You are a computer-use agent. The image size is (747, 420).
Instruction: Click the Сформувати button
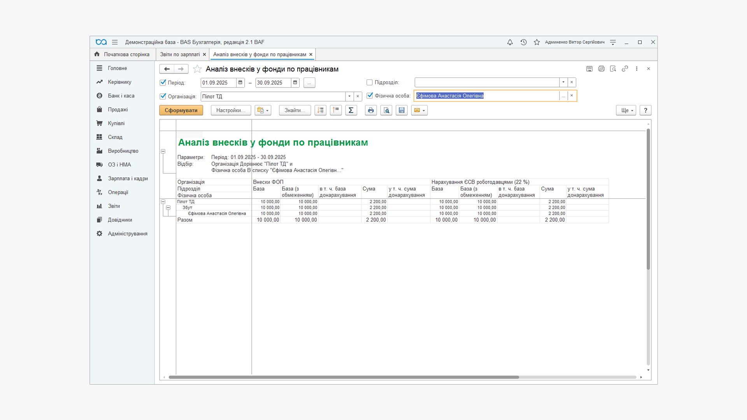pyautogui.click(x=181, y=110)
